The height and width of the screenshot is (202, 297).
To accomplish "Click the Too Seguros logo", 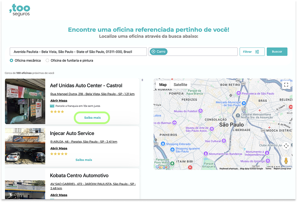I will 20,10.
